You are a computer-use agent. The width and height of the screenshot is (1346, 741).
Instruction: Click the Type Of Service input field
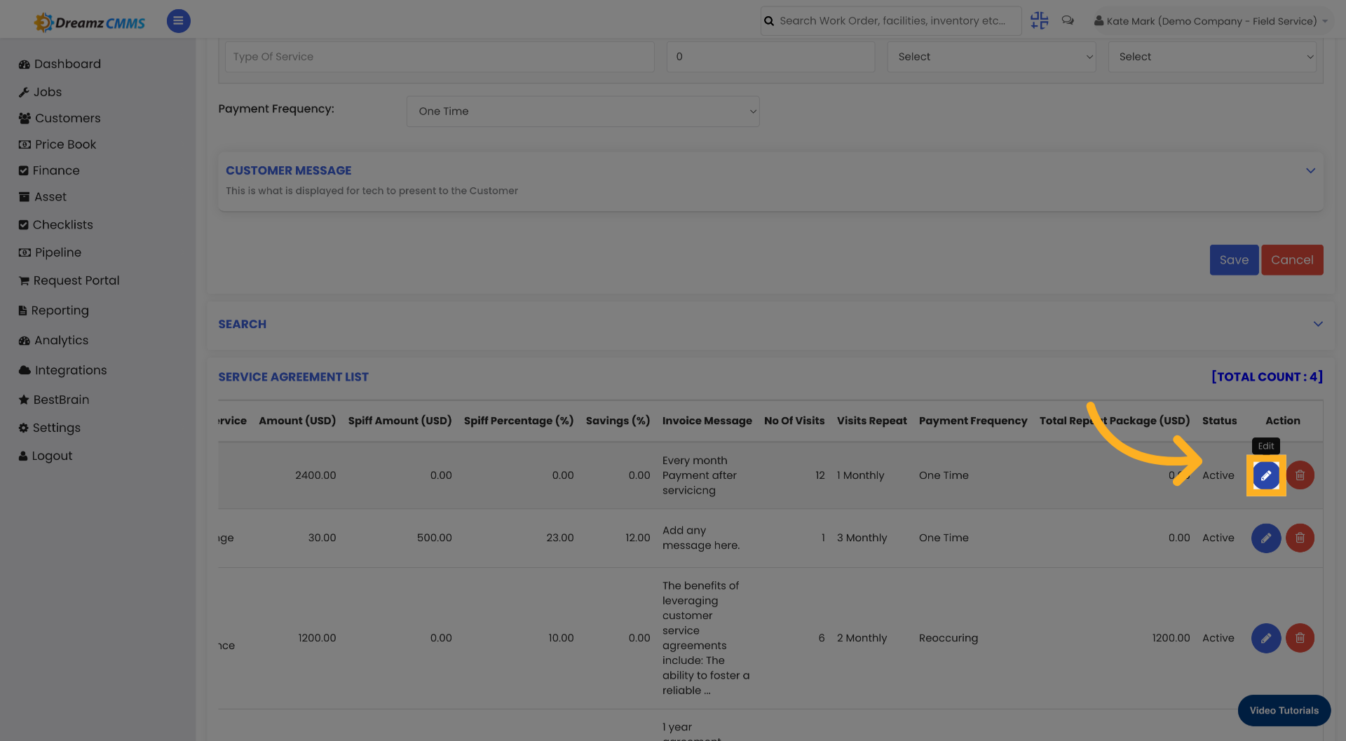pyautogui.click(x=440, y=57)
